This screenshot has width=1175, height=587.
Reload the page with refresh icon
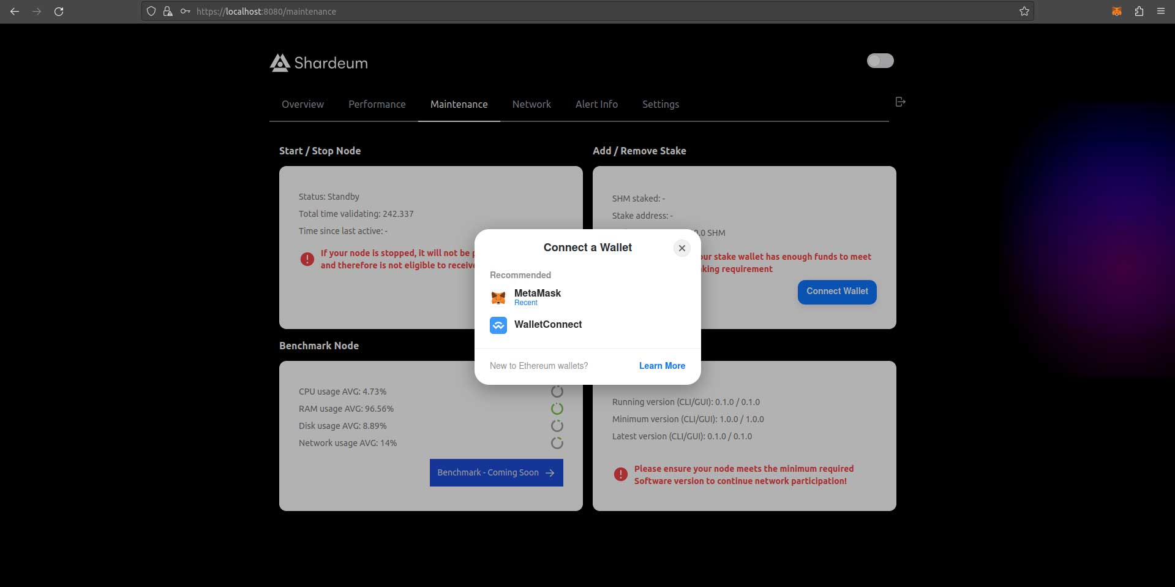coord(59,12)
